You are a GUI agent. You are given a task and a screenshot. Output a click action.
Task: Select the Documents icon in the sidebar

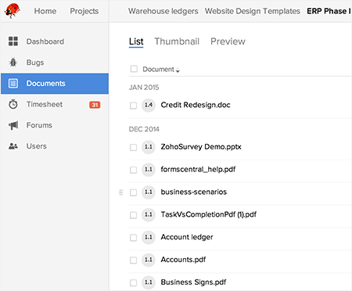click(13, 84)
